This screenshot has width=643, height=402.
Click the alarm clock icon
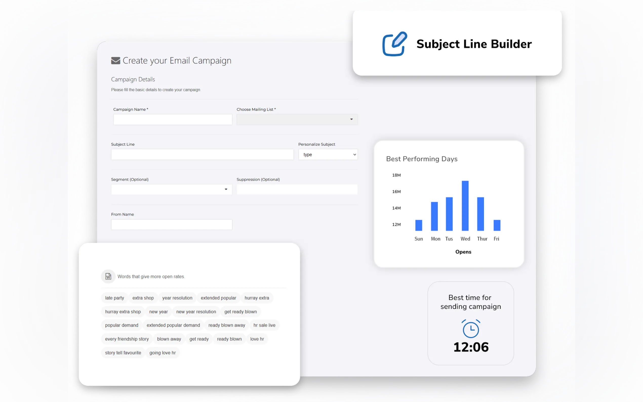471,329
